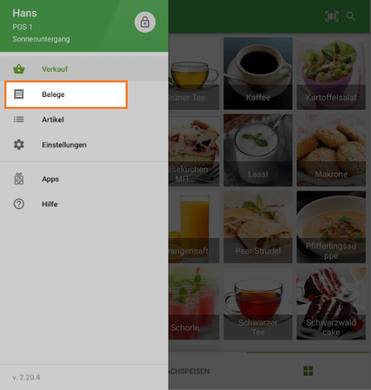The width and height of the screenshot is (371, 390).
Task: Select the Schwarzer Tee tile
Action: point(258,303)
